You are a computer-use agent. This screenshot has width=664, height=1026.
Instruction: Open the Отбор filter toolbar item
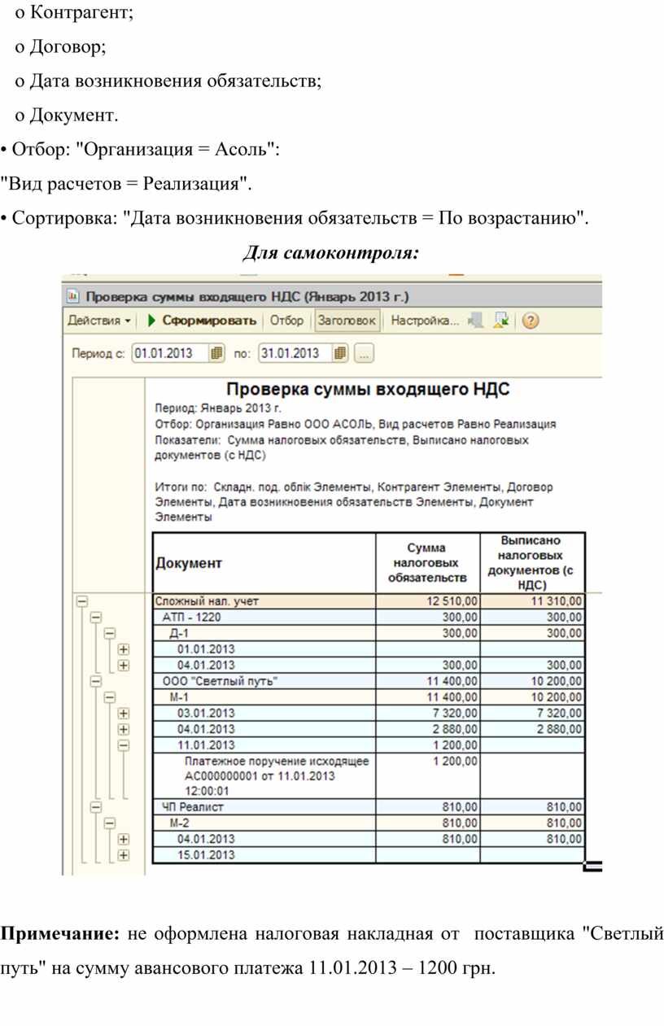(286, 321)
